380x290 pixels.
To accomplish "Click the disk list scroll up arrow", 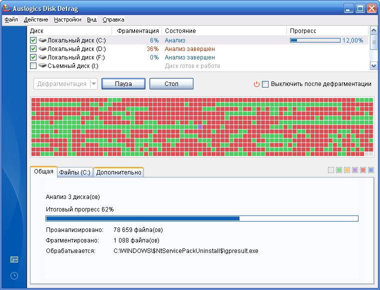I will tap(373, 30).
